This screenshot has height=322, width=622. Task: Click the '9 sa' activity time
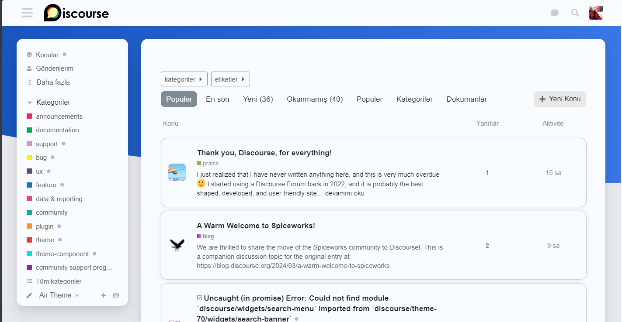[553, 246]
